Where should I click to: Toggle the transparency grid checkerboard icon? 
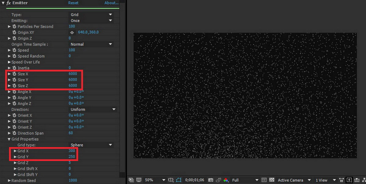[272, 180]
